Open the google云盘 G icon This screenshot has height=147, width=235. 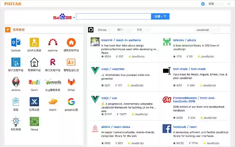pyautogui.click(x=71, y=102)
